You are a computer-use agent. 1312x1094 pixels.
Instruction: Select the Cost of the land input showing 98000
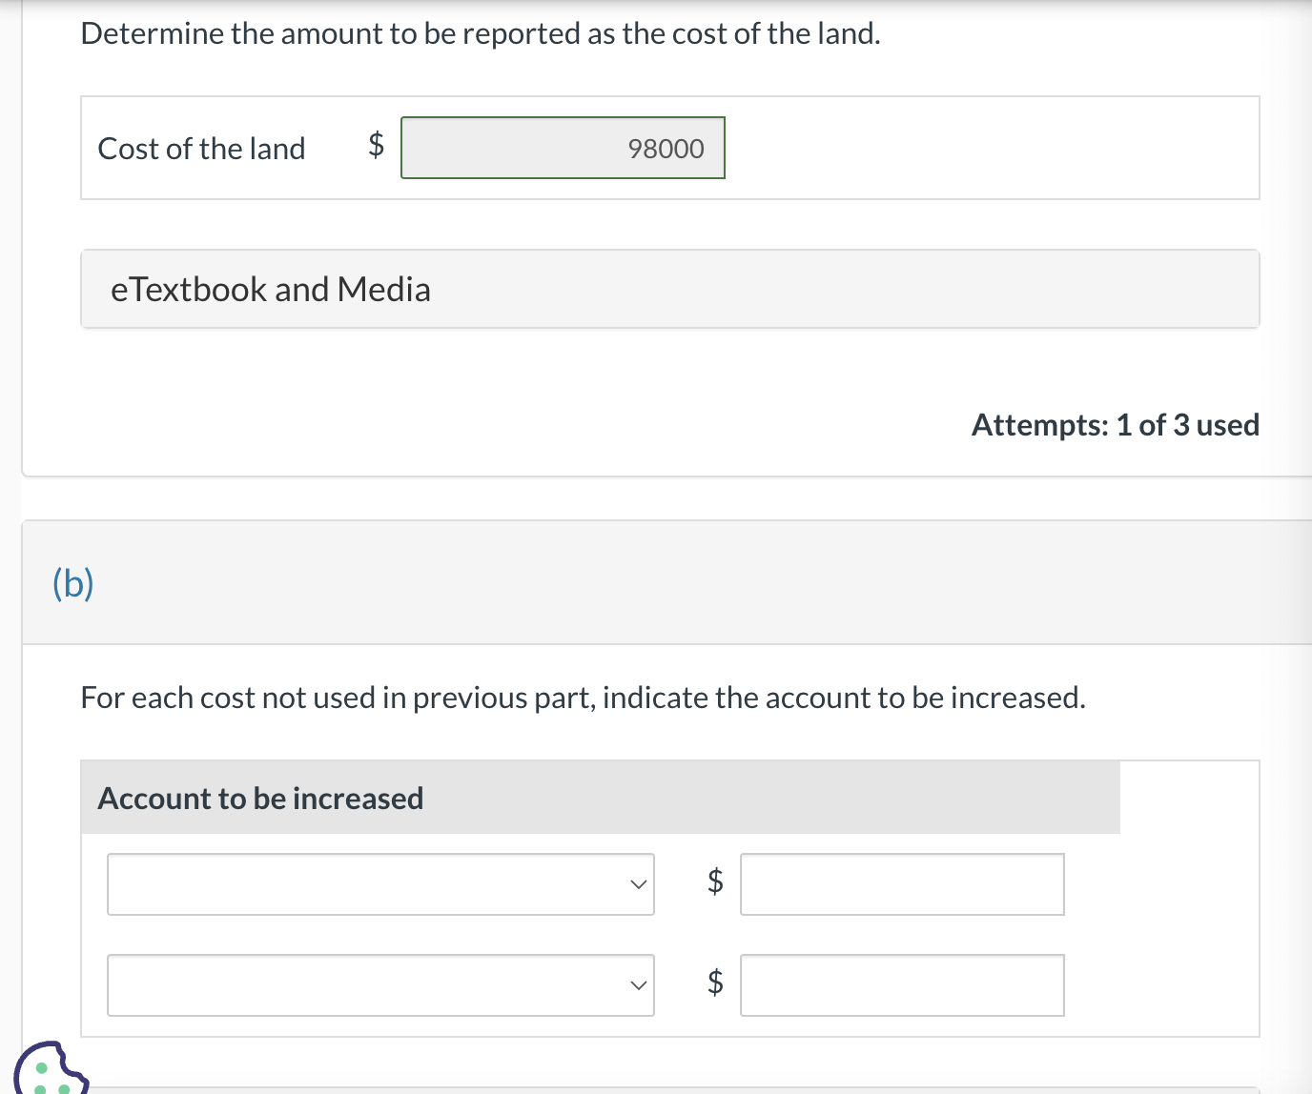[x=563, y=148]
